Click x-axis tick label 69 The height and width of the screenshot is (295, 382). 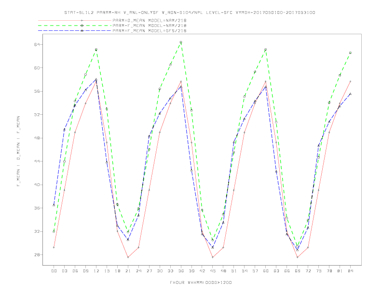click(298, 271)
